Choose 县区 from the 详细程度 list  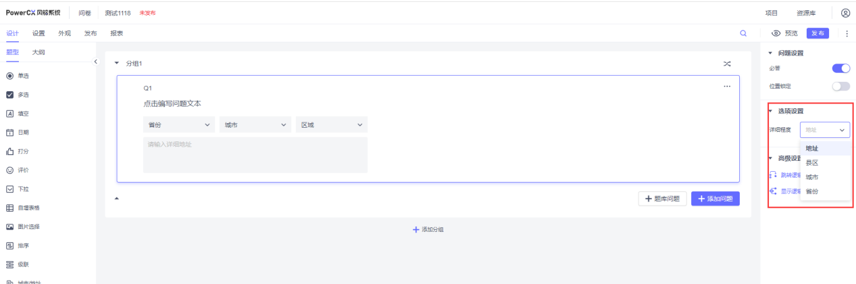pyautogui.click(x=812, y=162)
